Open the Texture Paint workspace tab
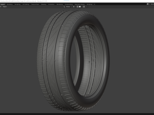 [35, 4]
